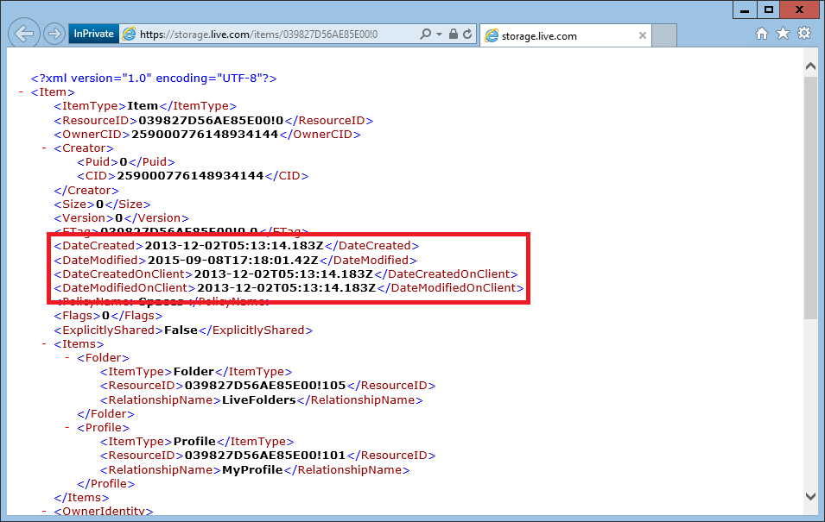Click the search magnifier icon in address bar
The image size is (825, 522).
pos(425,35)
